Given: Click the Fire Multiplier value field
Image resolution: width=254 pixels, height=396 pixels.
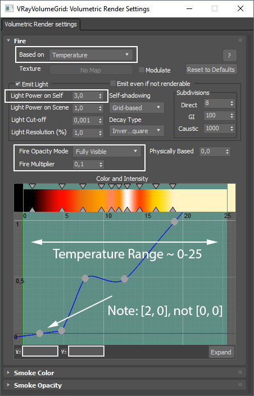Looking at the screenshot, I should (x=85, y=165).
